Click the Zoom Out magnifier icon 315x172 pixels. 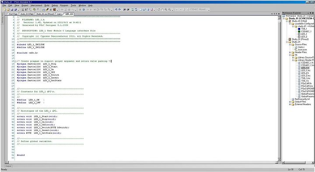[170, 10]
